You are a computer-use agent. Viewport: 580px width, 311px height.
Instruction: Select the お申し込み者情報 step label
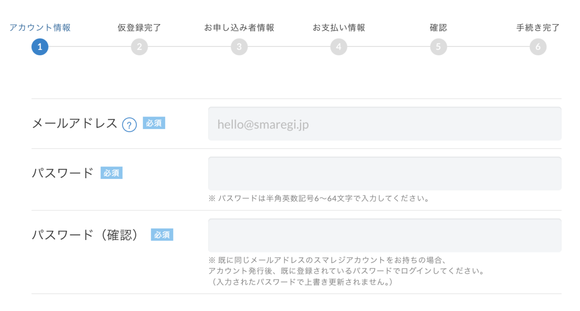(239, 28)
